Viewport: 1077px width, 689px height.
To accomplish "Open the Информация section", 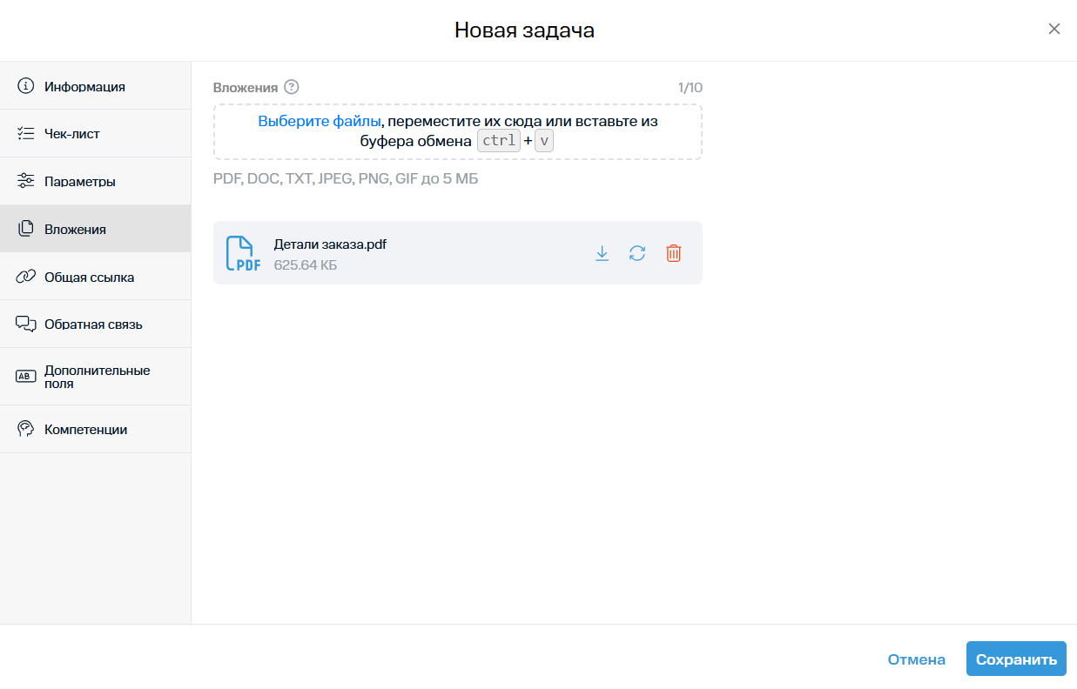I will tap(84, 87).
